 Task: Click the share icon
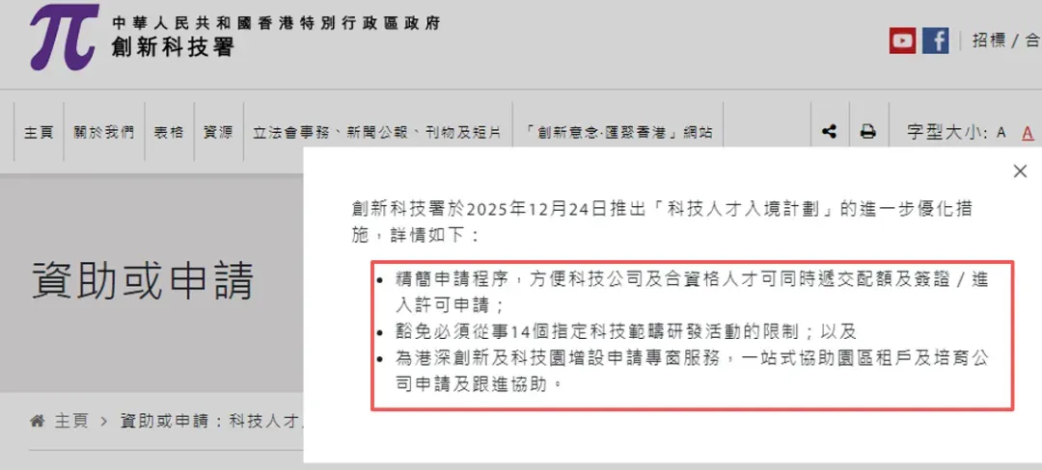click(x=829, y=131)
